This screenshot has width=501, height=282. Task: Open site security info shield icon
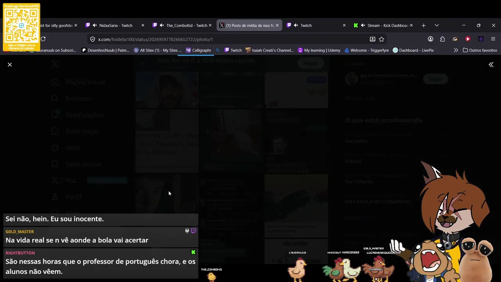[x=93, y=39]
